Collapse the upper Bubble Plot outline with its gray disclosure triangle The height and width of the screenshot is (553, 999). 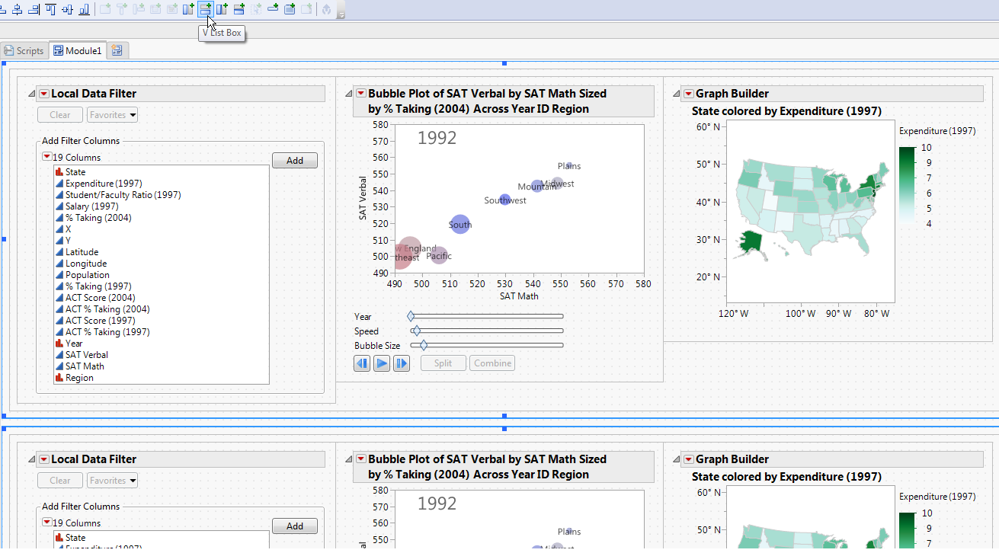(x=349, y=94)
